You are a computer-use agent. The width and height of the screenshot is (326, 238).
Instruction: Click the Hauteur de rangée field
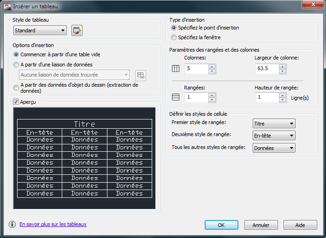click(267, 97)
